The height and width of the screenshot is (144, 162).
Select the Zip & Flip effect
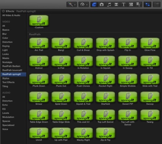point(105,133)
